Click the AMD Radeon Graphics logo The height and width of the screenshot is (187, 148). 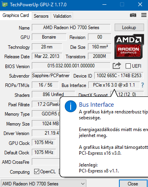click(129, 46)
